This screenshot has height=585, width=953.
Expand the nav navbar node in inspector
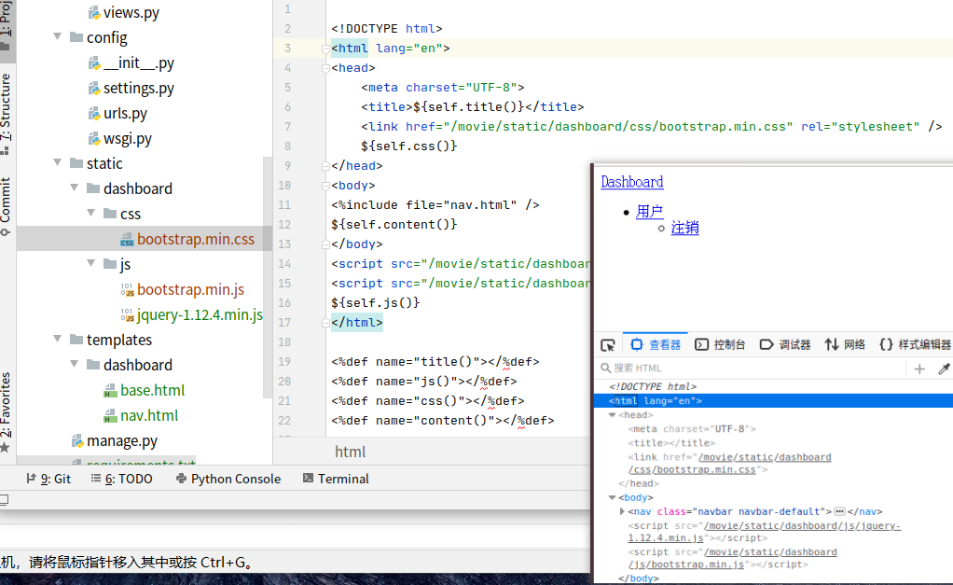pyautogui.click(x=622, y=511)
